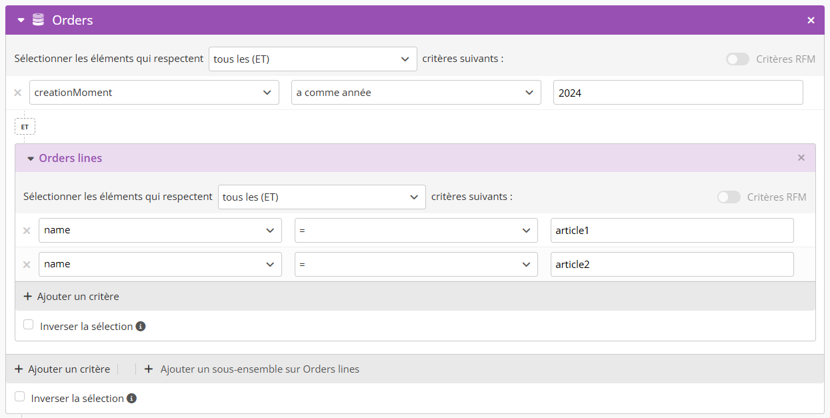This screenshot has height=418, width=830.
Task: Open the 'a comme année' operator dropdown
Action: 416,93
